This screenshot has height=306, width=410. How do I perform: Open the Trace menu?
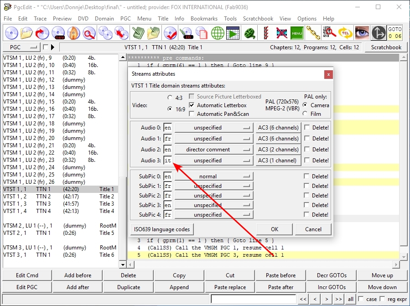[40, 19]
